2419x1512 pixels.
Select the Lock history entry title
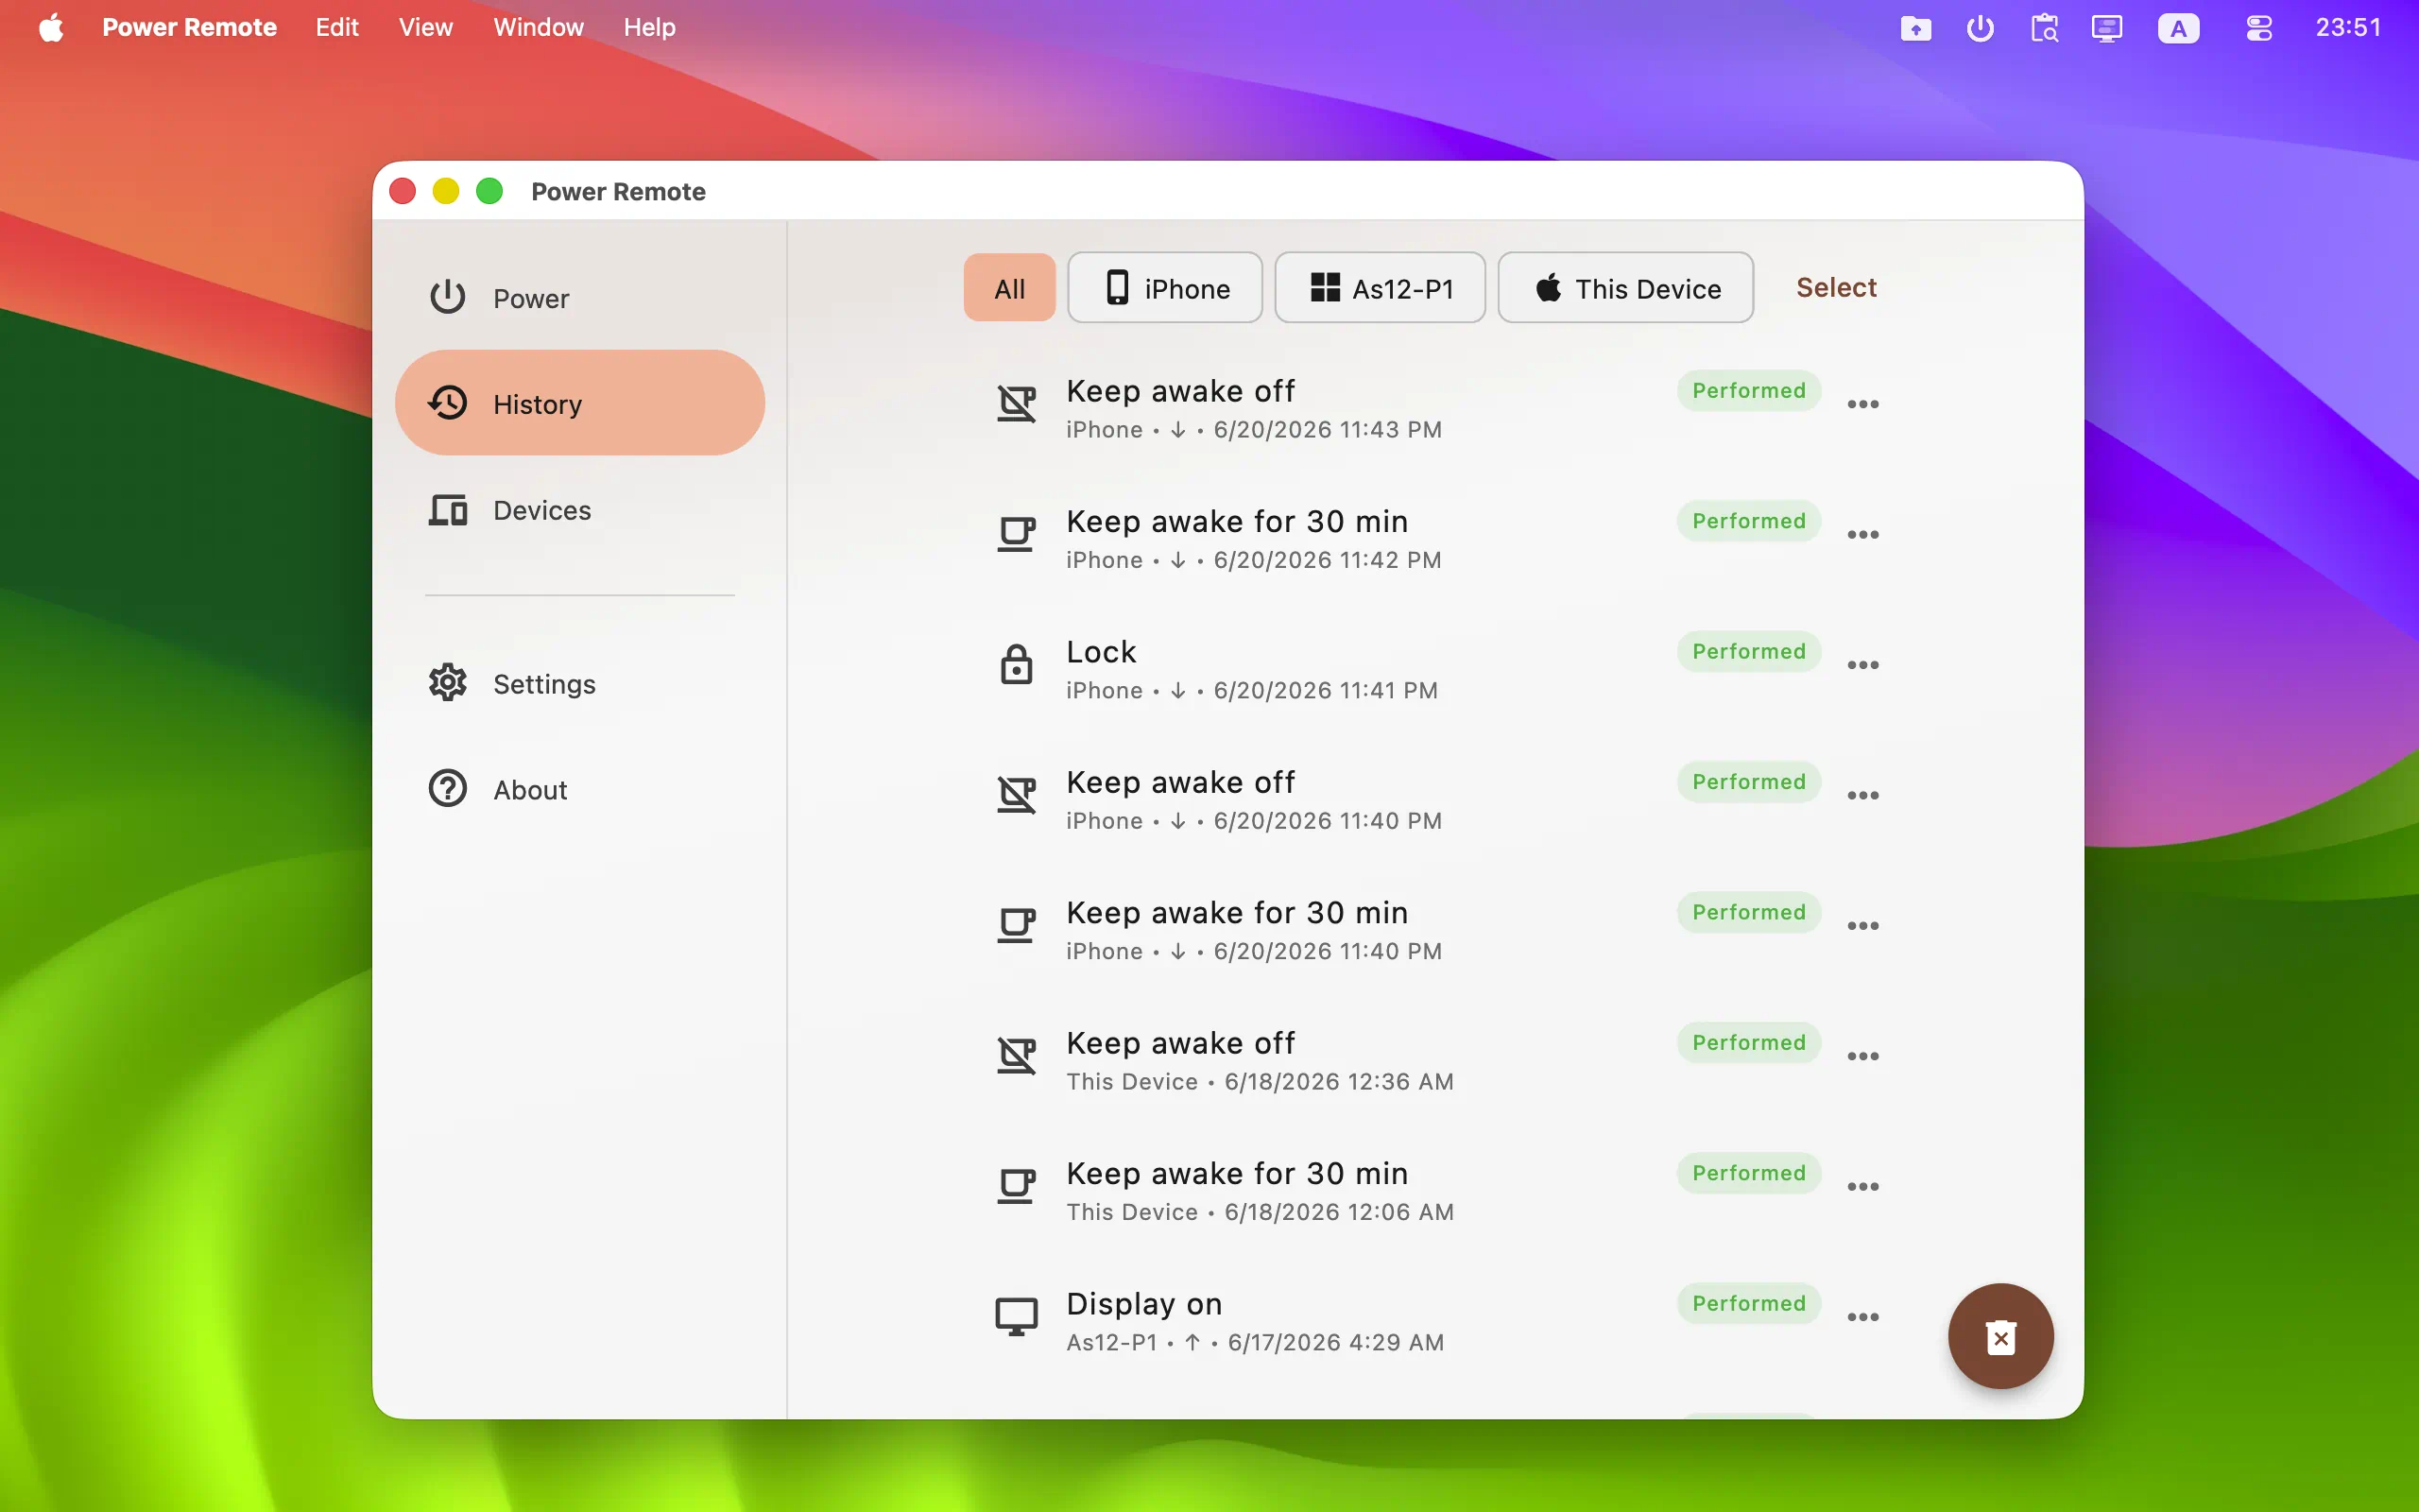coord(1101,651)
